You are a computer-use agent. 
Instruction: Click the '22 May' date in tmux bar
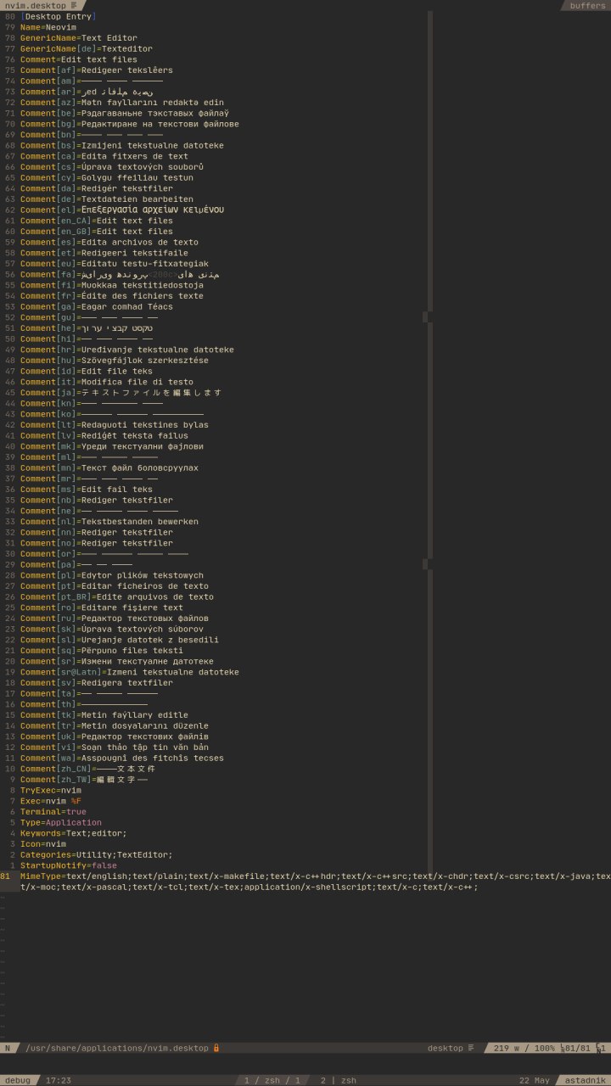tap(535, 1080)
